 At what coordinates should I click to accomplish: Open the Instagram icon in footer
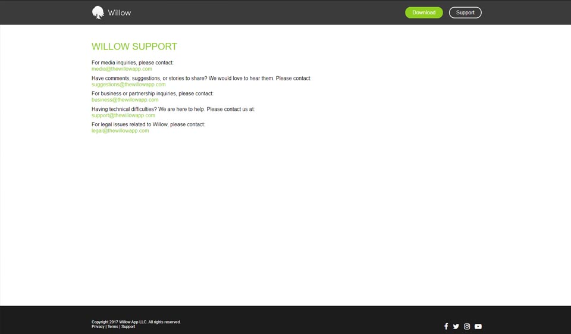(467, 326)
